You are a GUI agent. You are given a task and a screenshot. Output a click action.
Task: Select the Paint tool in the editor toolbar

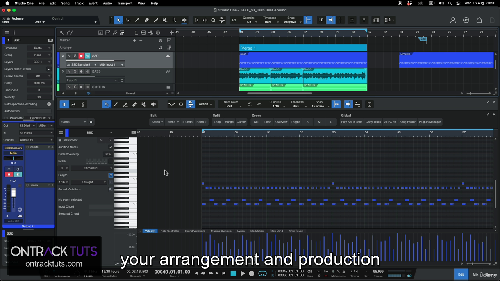click(125, 105)
